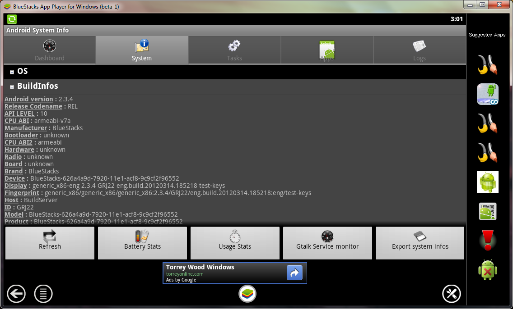
Task: Open the Logs tab
Action: tap(419, 50)
